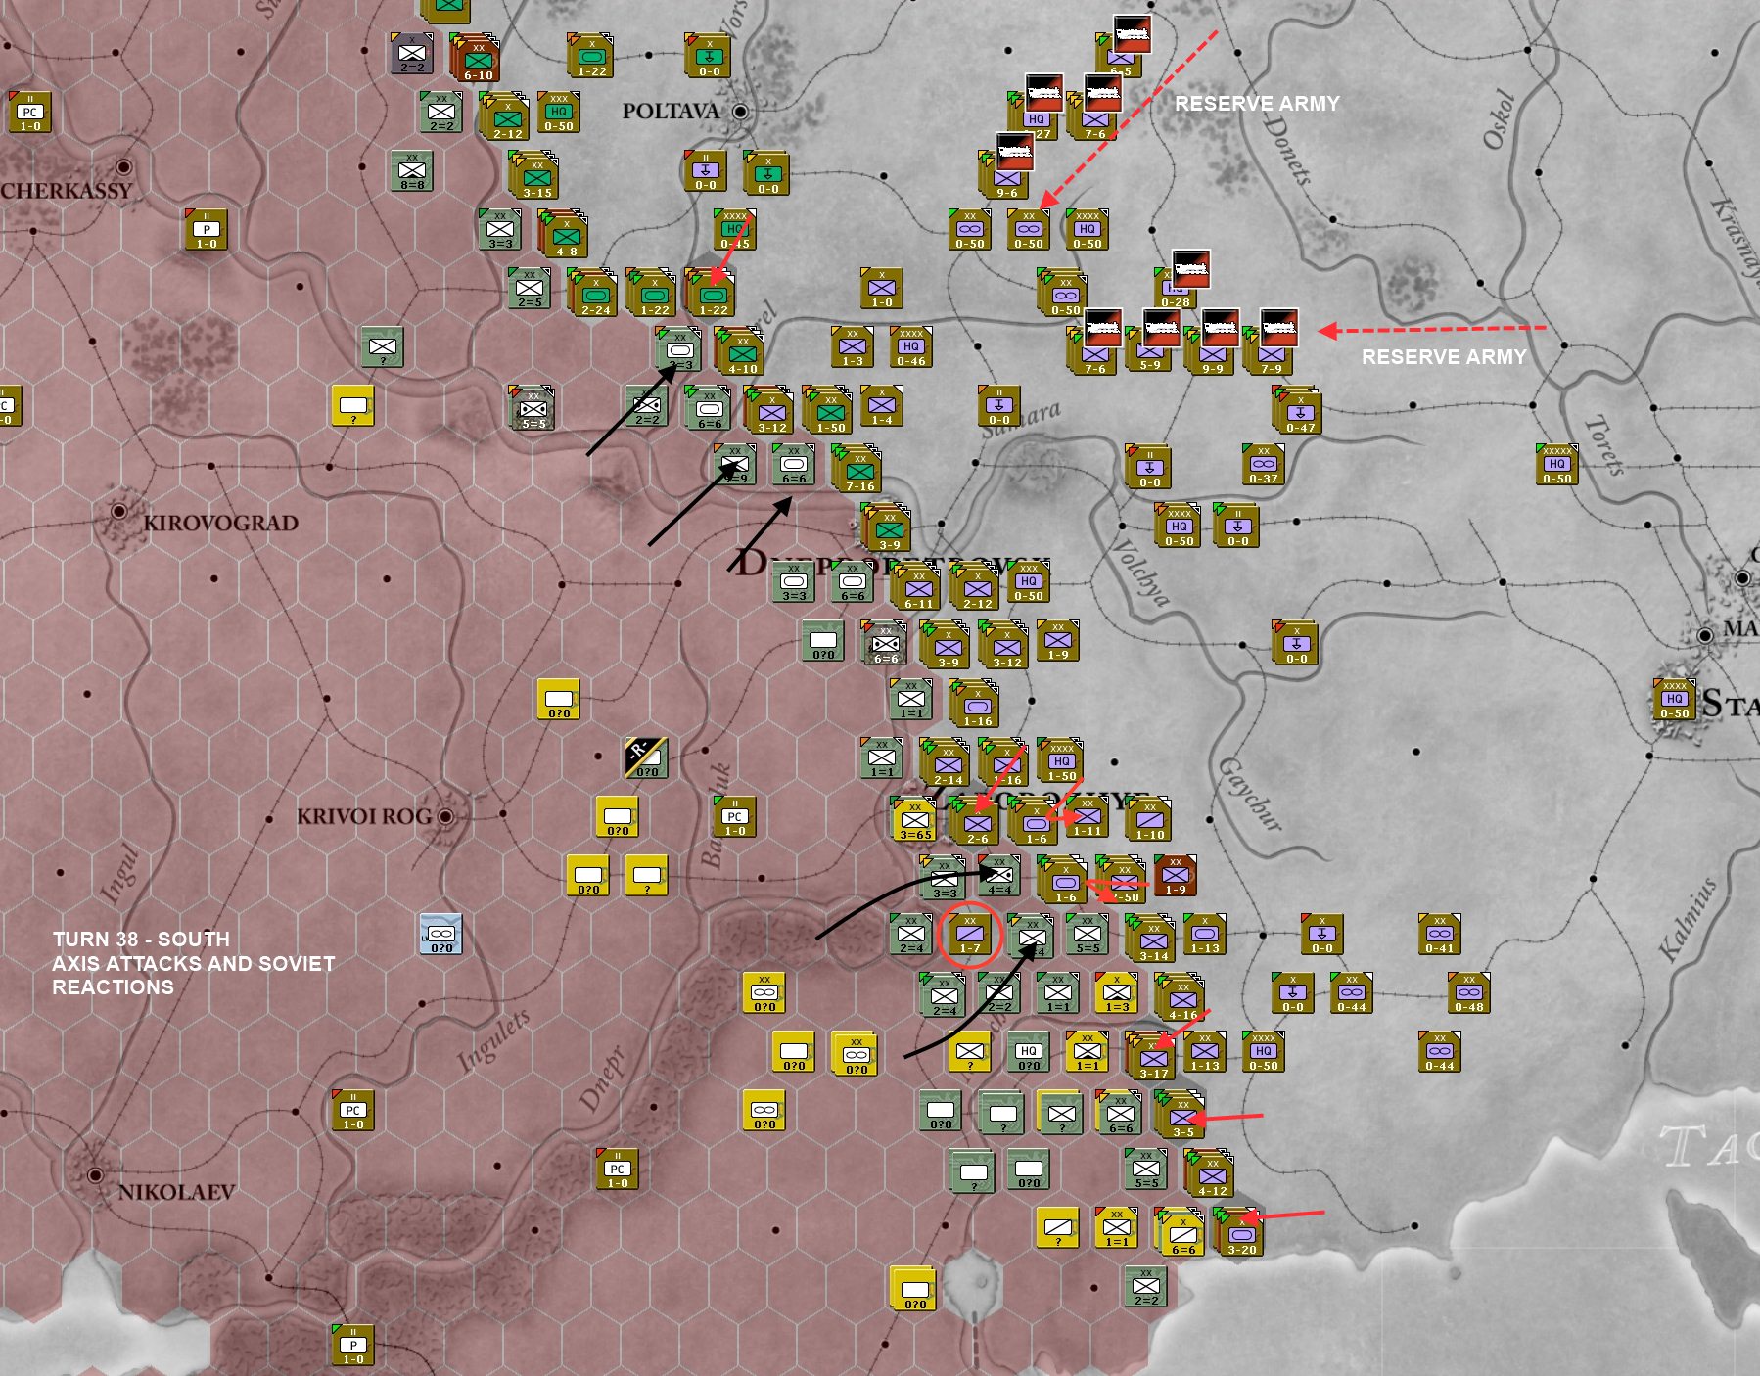Select the 0-37 air unit counter
Viewport: 1760px width, 1376px height.
[x=1264, y=465]
